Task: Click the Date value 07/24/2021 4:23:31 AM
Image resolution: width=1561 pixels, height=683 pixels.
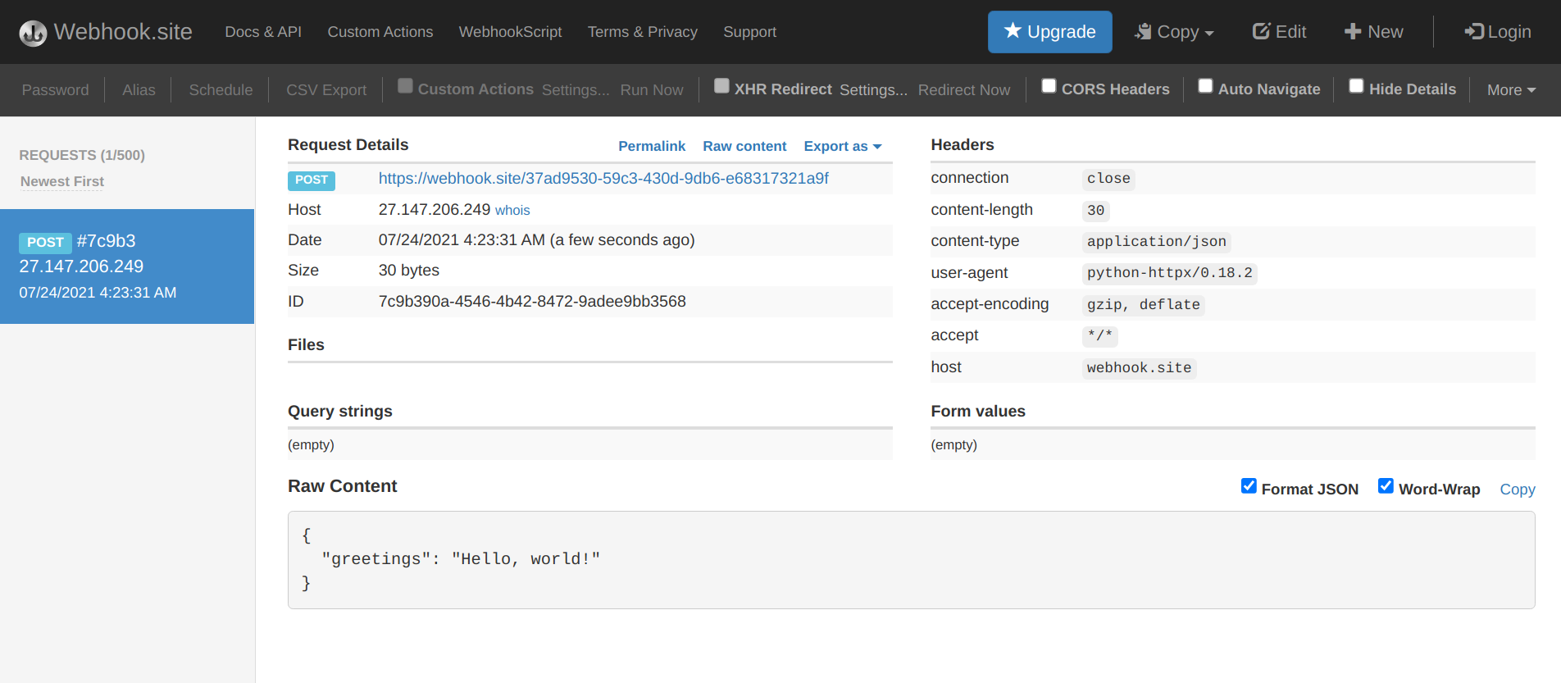Action: [536, 240]
